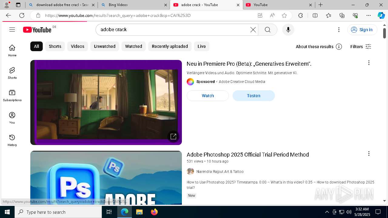
Task: Click the YouTube logo
Action: tap(37, 29)
